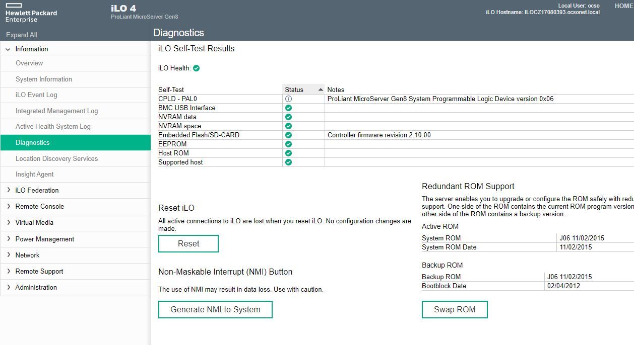The height and width of the screenshot is (345, 634).
Task: Click Expand All in the sidebar
Action: [21, 35]
